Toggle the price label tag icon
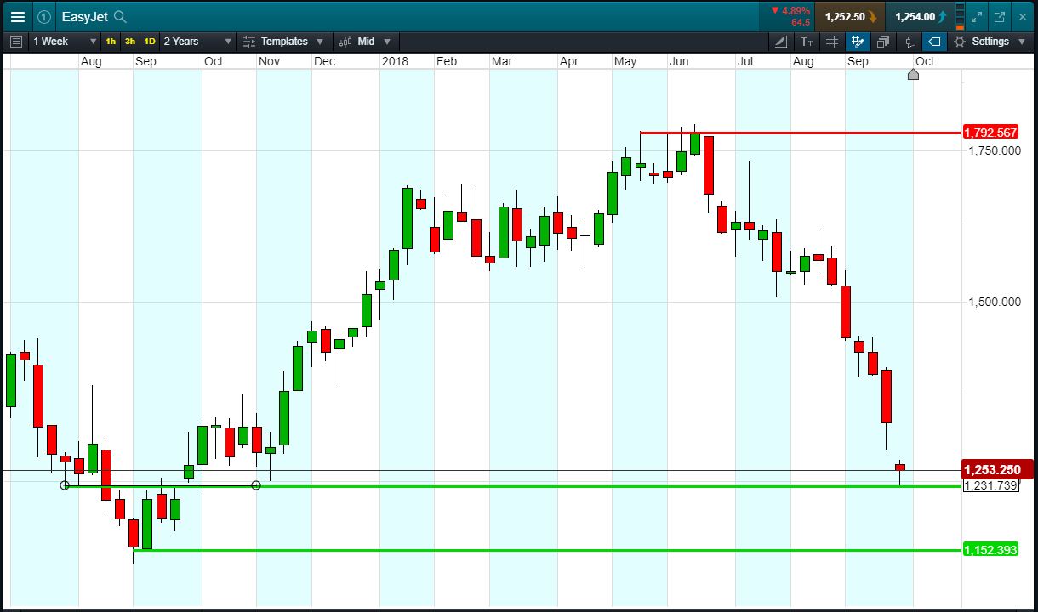 coord(934,42)
